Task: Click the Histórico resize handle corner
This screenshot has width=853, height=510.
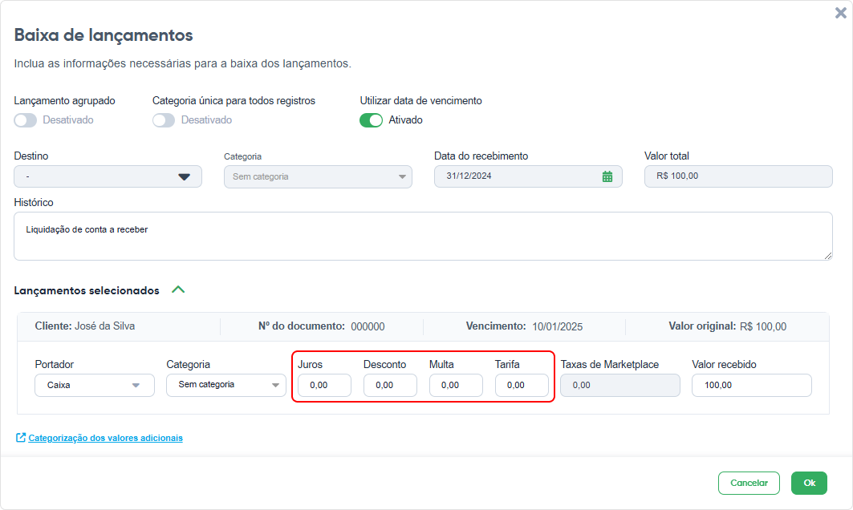Action: [828, 256]
